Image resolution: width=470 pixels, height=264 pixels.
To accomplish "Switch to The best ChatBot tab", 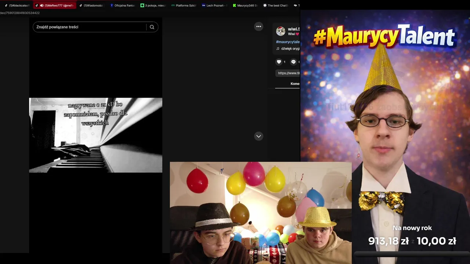I will pyautogui.click(x=276, y=5).
